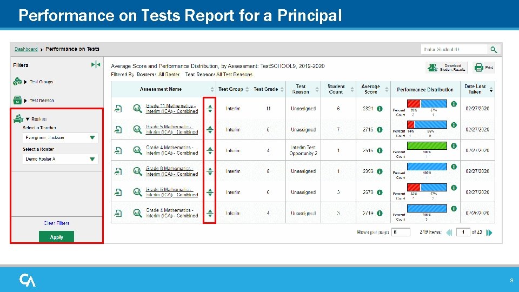The height and width of the screenshot is (292, 519).
Task: Click reorder arrows for Grade 6 Mathematics row
Action: point(210,192)
